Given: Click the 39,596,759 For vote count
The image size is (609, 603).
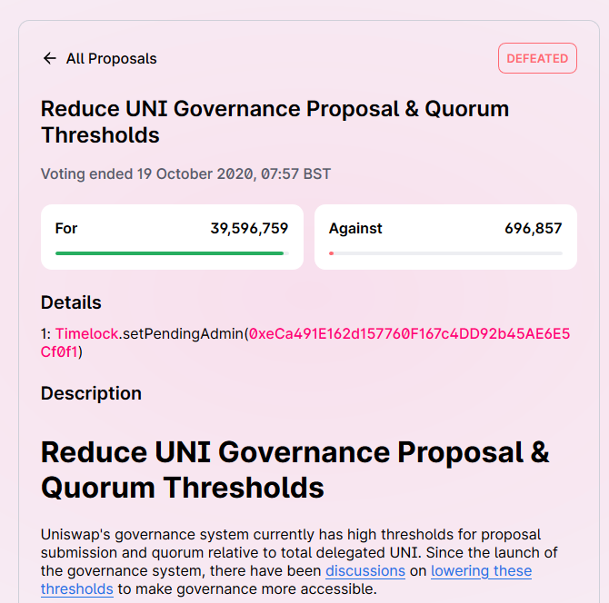Looking at the screenshot, I should point(249,229).
